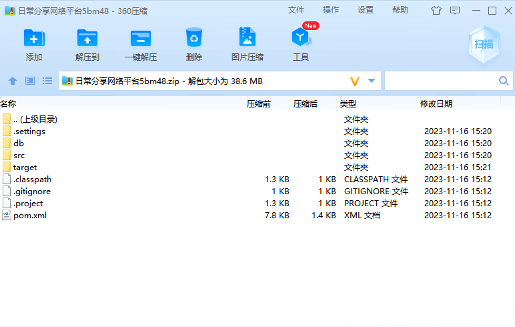This screenshot has height=327, width=515.
Task: Select the src folder icon
Action: tap(7, 155)
